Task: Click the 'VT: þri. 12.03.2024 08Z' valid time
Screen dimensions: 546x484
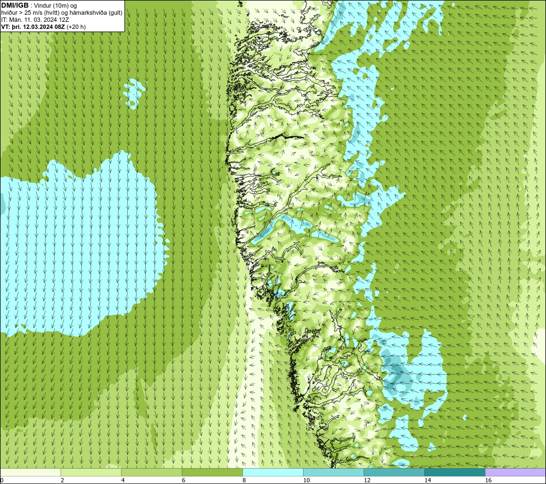Action: click(x=33, y=27)
